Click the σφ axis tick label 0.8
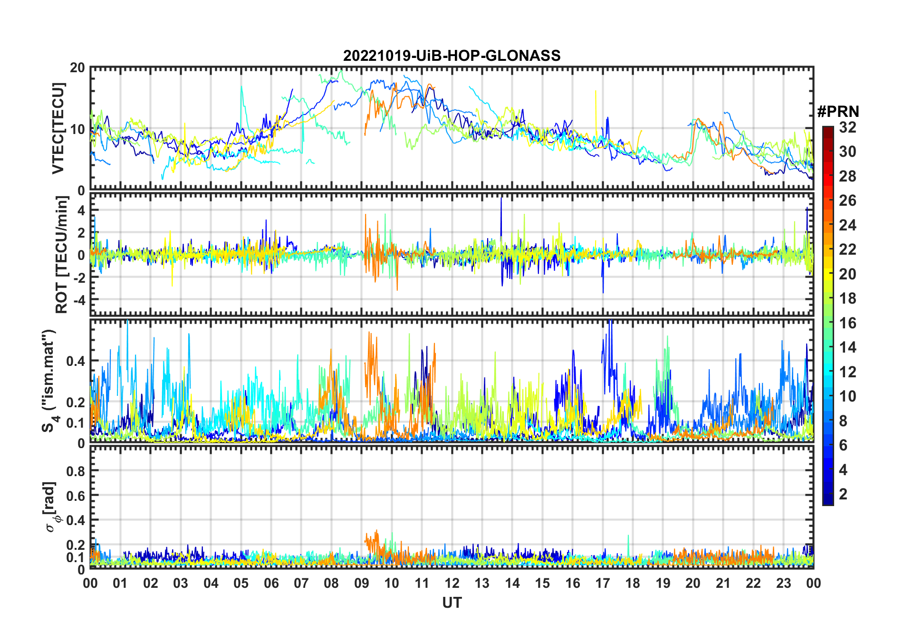The height and width of the screenshot is (632, 904). (x=76, y=471)
